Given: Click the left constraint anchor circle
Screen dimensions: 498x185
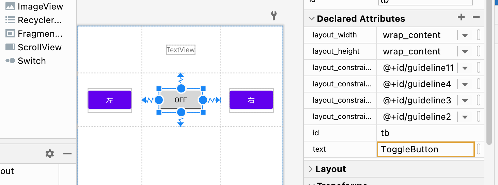Looking at the screenshot, I should click(159, 100).
